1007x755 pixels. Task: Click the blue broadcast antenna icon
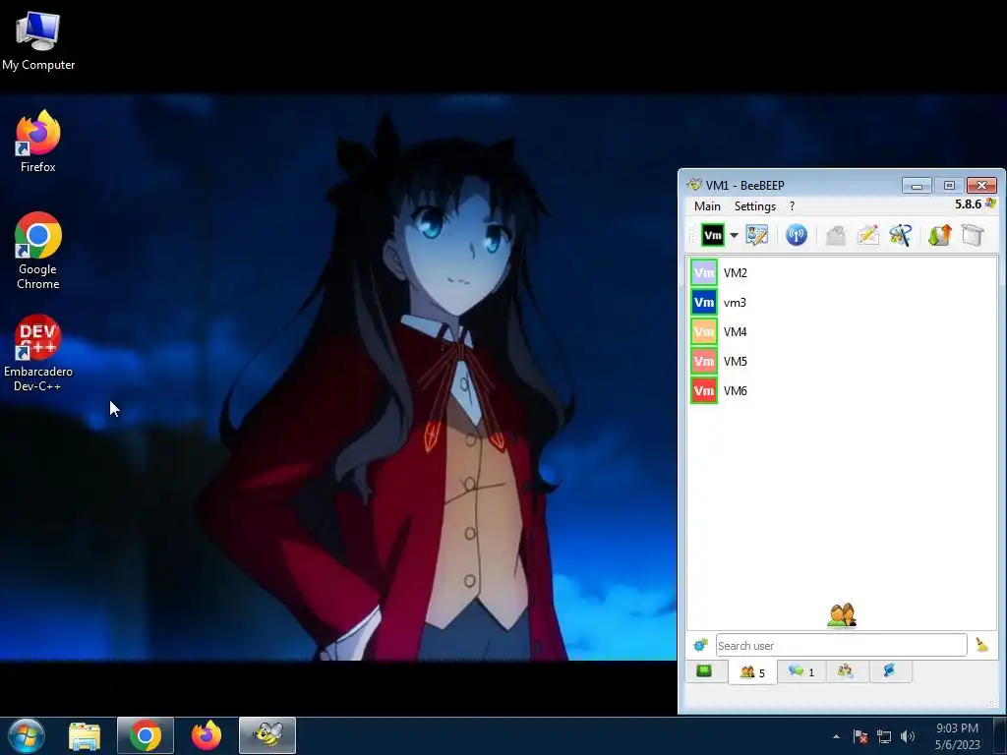797,235
